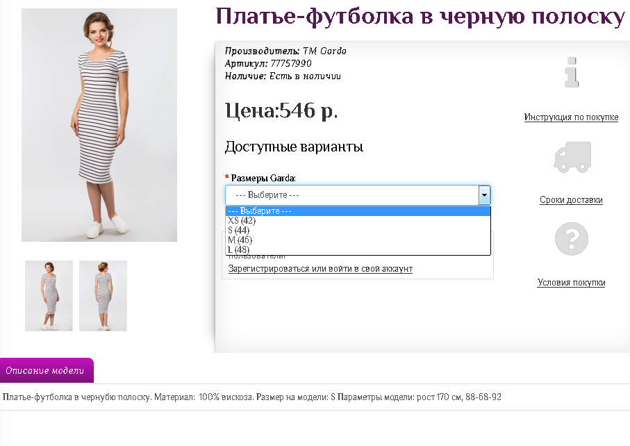
Task: Choose size XS (42) from list
Action: (242, 221)
